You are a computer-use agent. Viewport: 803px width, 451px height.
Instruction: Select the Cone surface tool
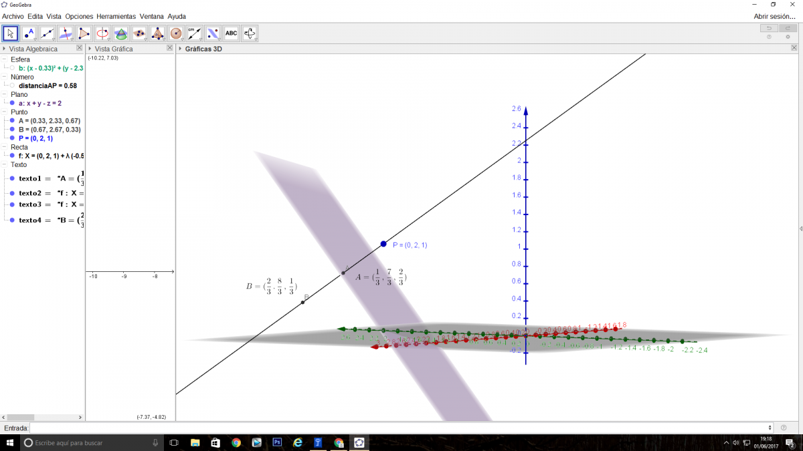coord(121,33)
